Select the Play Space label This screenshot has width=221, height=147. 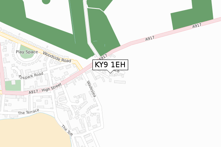coord(27,52)
